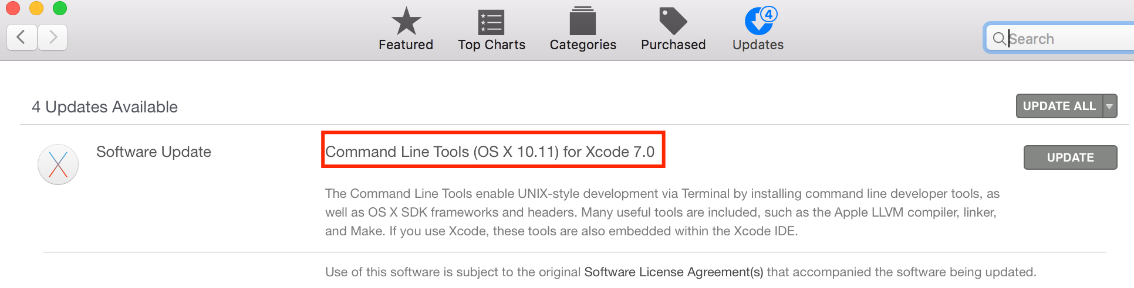This screenshot has width=1134, height=288.
Task: Maximize the window with the green button
Action: 59,8
